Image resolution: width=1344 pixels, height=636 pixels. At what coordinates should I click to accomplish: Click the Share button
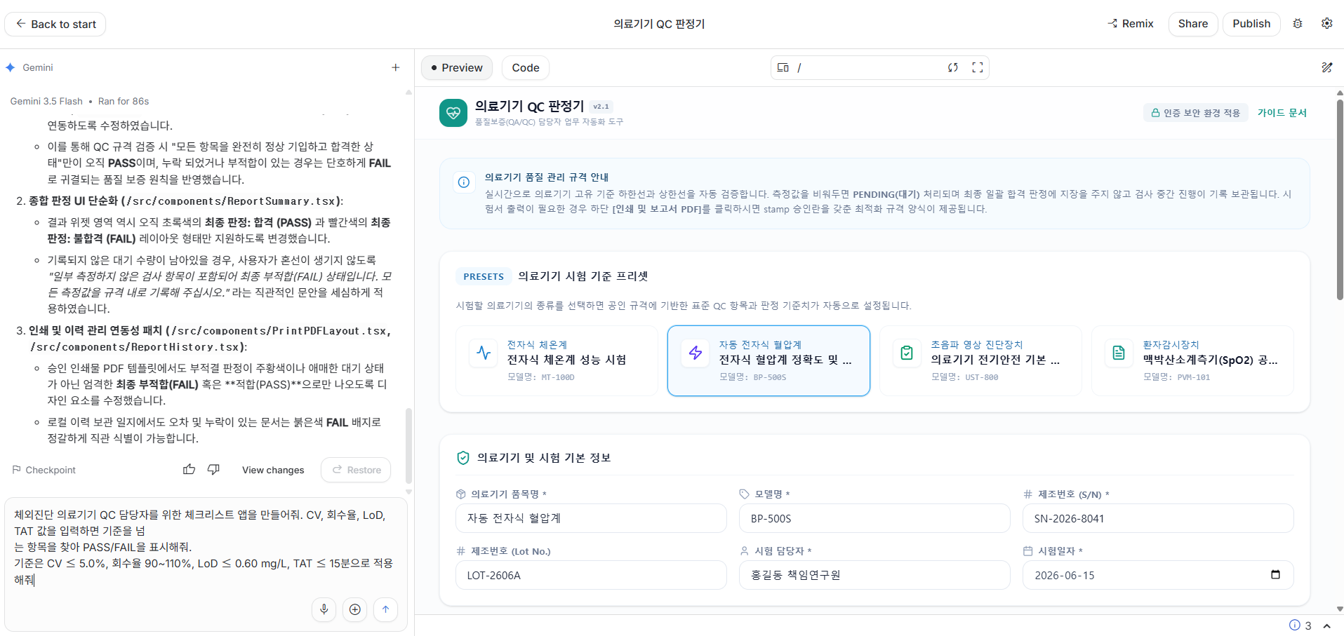(1192, 24)
